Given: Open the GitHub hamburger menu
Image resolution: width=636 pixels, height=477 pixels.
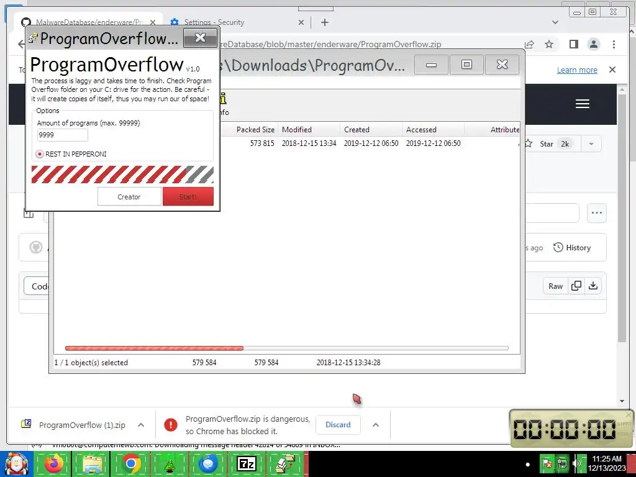Looking at the screenshot, I should tap(583, 104).
